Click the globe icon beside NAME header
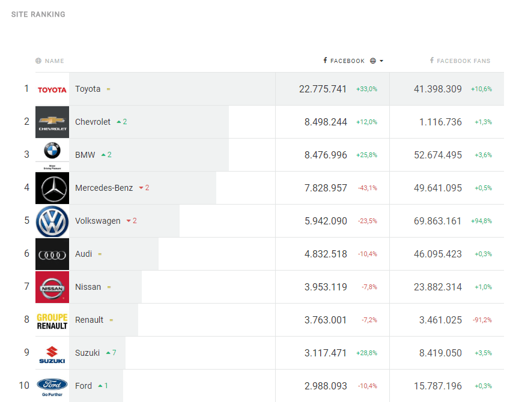 [38, 61]
